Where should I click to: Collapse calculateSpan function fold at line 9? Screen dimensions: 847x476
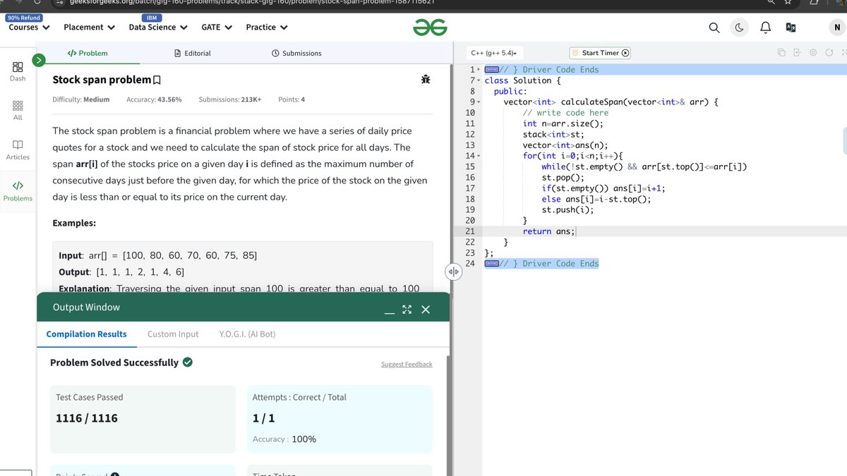[x=479, y=102]
